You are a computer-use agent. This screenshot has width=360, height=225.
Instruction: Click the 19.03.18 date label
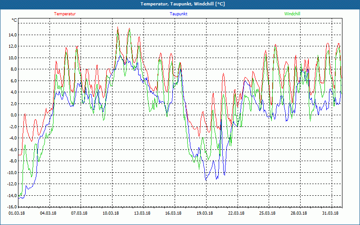click(x=205, y=213)
